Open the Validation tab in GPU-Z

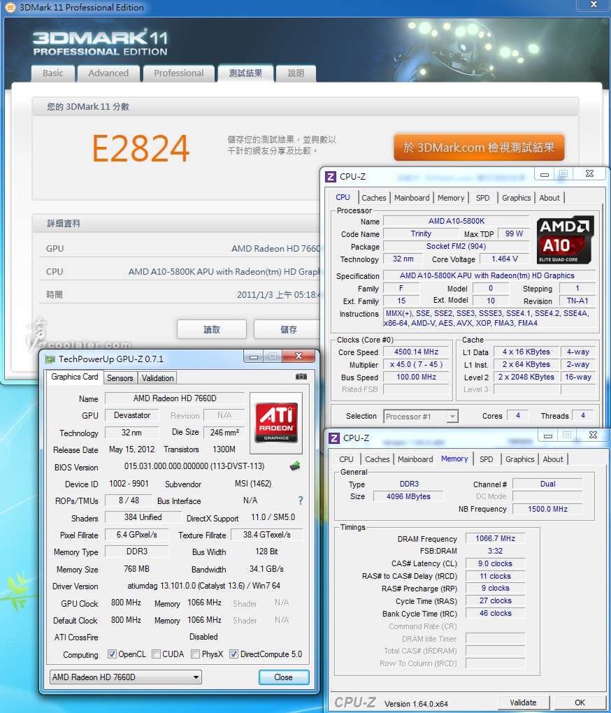click(158, 378)
